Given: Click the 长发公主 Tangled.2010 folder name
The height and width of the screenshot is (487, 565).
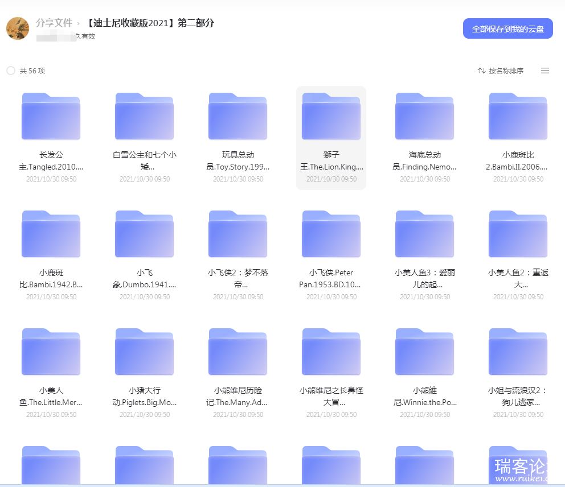Looking at the screenshot, I should [x=51, y=161].
